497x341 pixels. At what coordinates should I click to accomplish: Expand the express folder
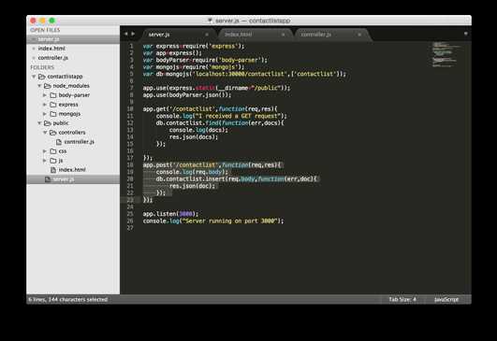pyautogui.click(x=45, y=105)
